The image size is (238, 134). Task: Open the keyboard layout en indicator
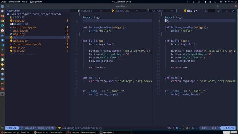(x=221, y=1)
